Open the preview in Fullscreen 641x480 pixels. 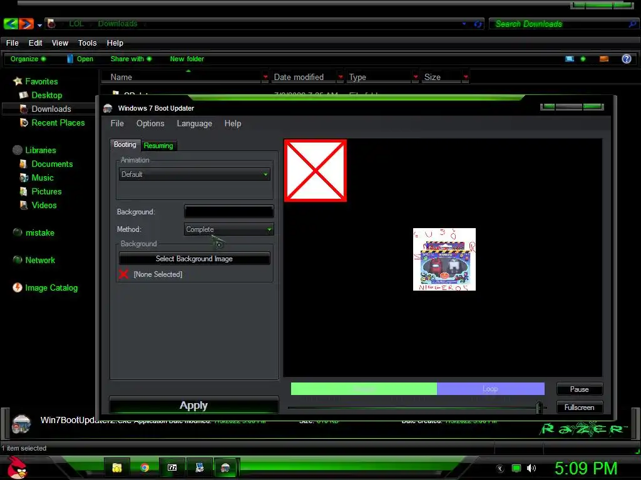(x=579, y=407)
